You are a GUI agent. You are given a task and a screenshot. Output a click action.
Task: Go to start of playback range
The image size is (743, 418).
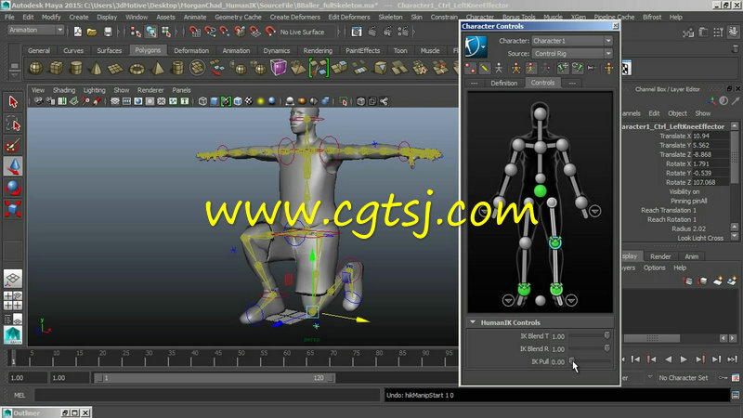[x=622, y=359]
